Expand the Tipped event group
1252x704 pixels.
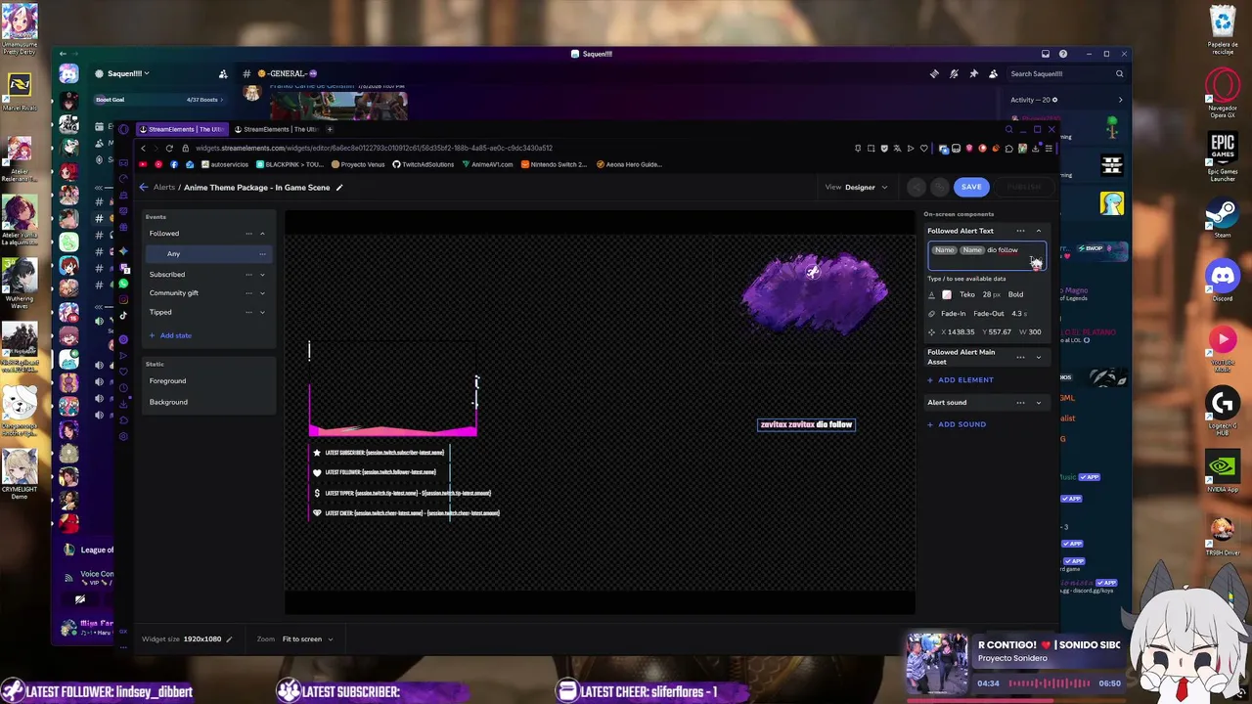click(x=262, y=312)
